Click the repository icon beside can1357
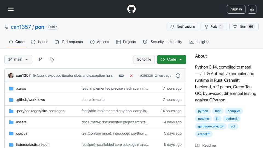The width and height of the screenshot is (263, 148). (x=7, y=27)
